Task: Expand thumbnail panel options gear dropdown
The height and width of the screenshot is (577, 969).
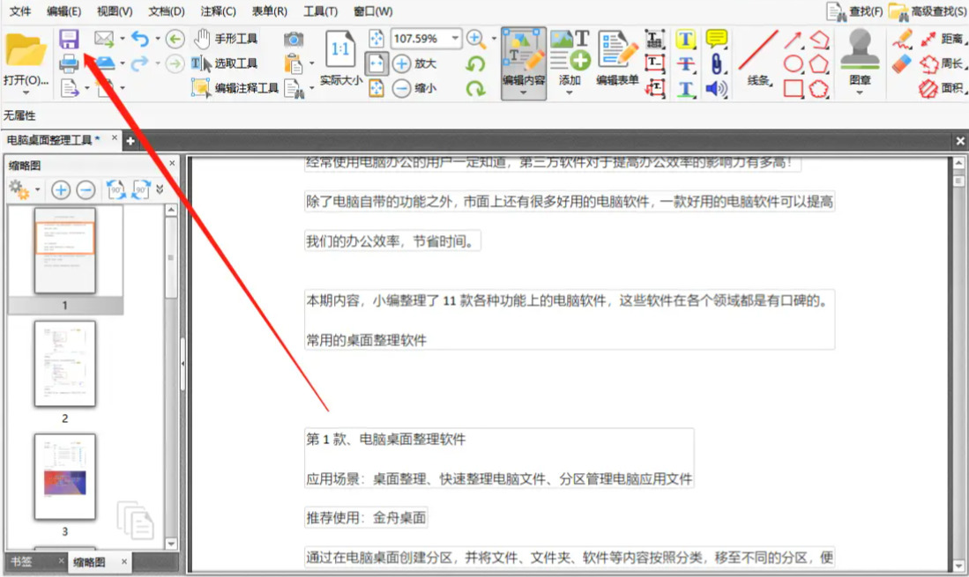Action: click(x=38, y=189)
